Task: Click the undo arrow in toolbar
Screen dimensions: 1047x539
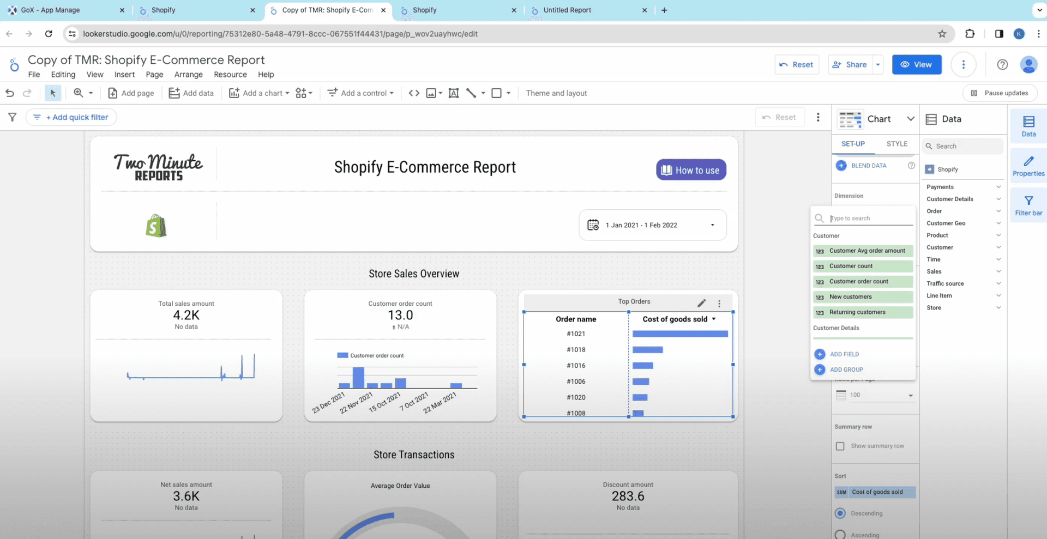Action: tap(10, 93)
